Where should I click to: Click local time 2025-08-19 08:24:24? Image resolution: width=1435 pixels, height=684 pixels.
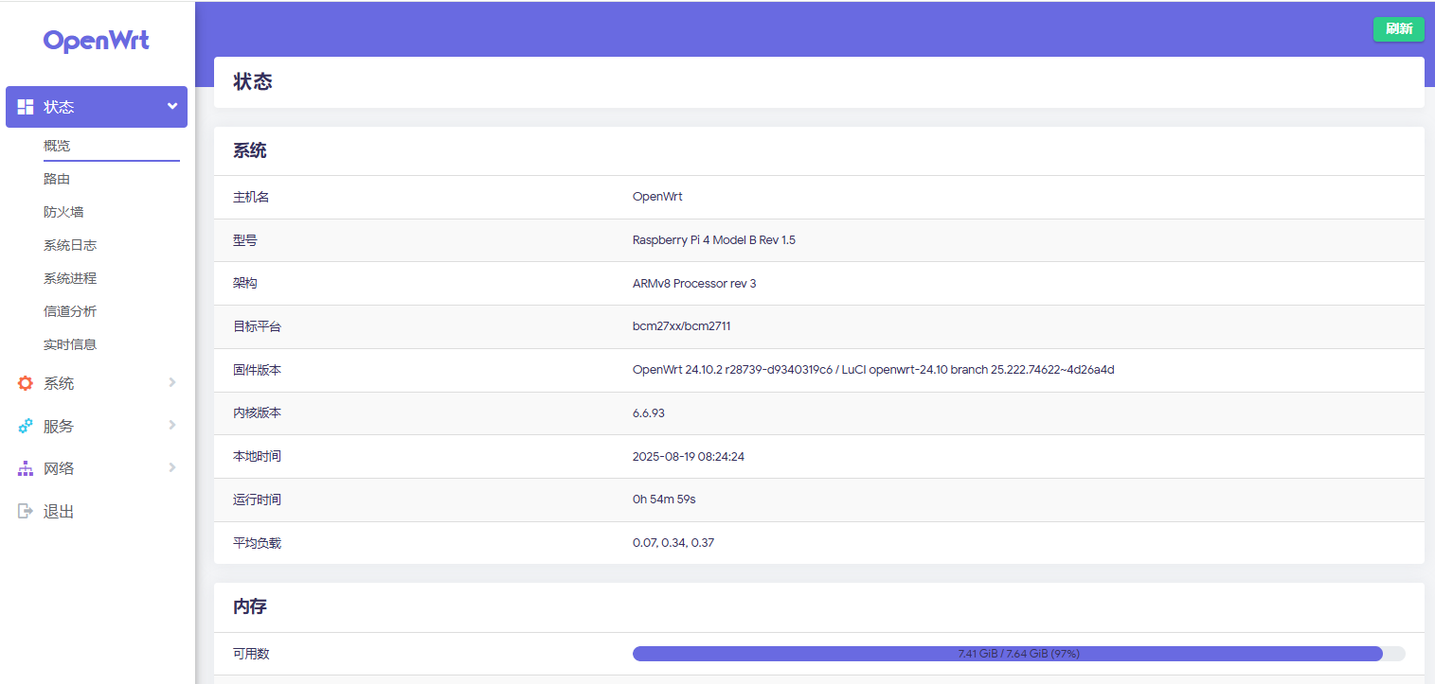click(x=689, y=456)
